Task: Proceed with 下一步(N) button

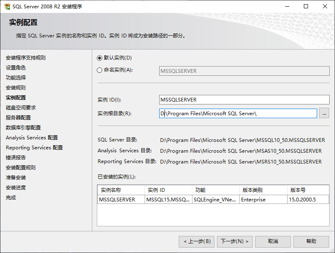Action: coord(234,241)
